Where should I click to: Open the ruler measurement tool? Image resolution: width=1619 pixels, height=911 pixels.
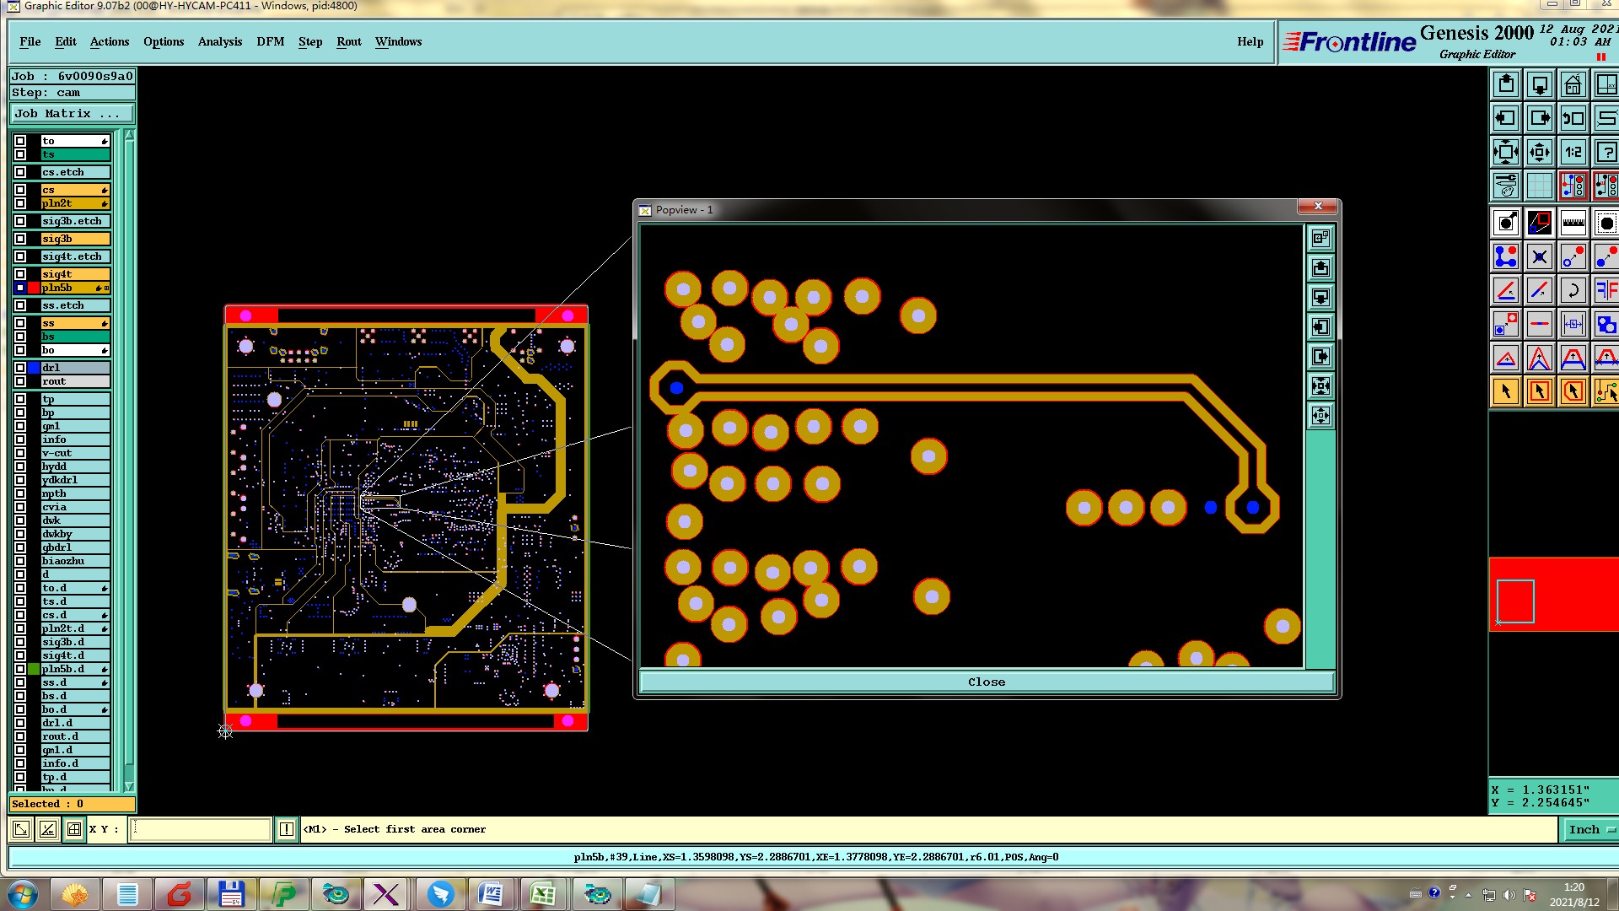(1573, 223)
